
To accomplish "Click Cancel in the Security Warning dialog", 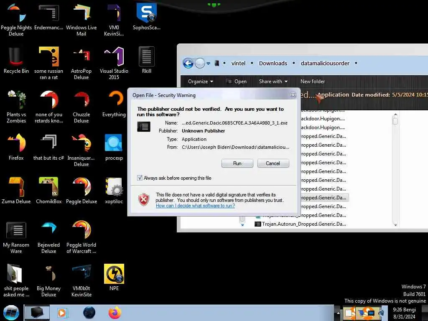I will (x=273, y=163).
